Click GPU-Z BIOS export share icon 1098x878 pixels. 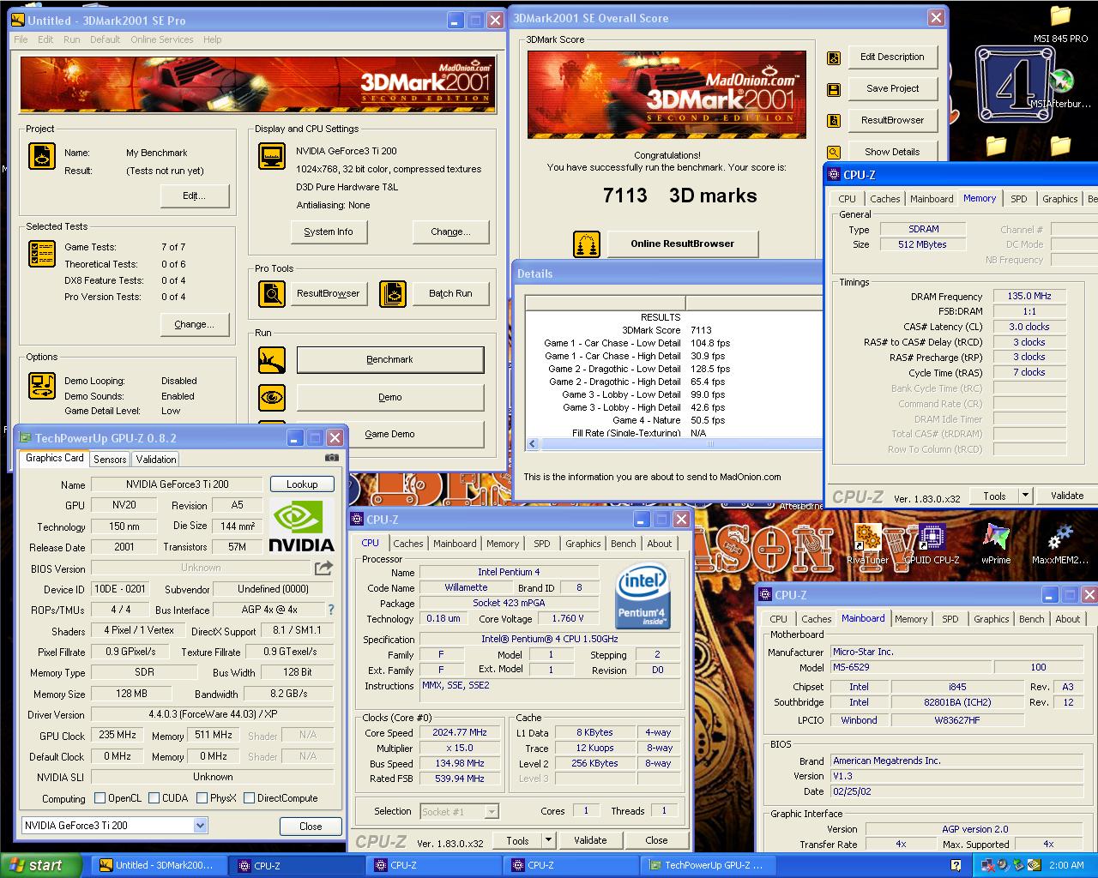click(x=323, y=568)
